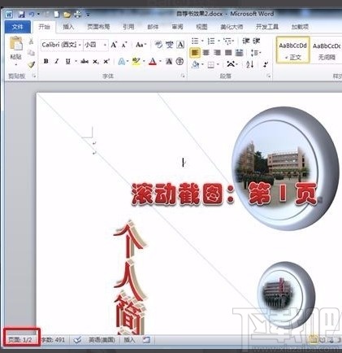Click the Copy icon in clipboard group
The image size is (342, 353).
pos(31,53)
